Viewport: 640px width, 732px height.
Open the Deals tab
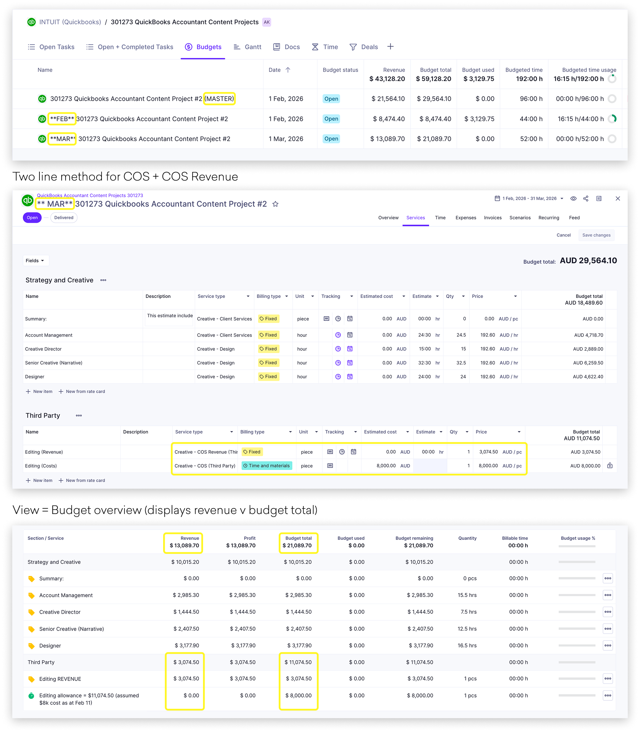(x=364, y=47)
